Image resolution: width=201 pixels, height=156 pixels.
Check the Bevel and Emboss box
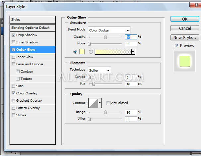[13, 64]
